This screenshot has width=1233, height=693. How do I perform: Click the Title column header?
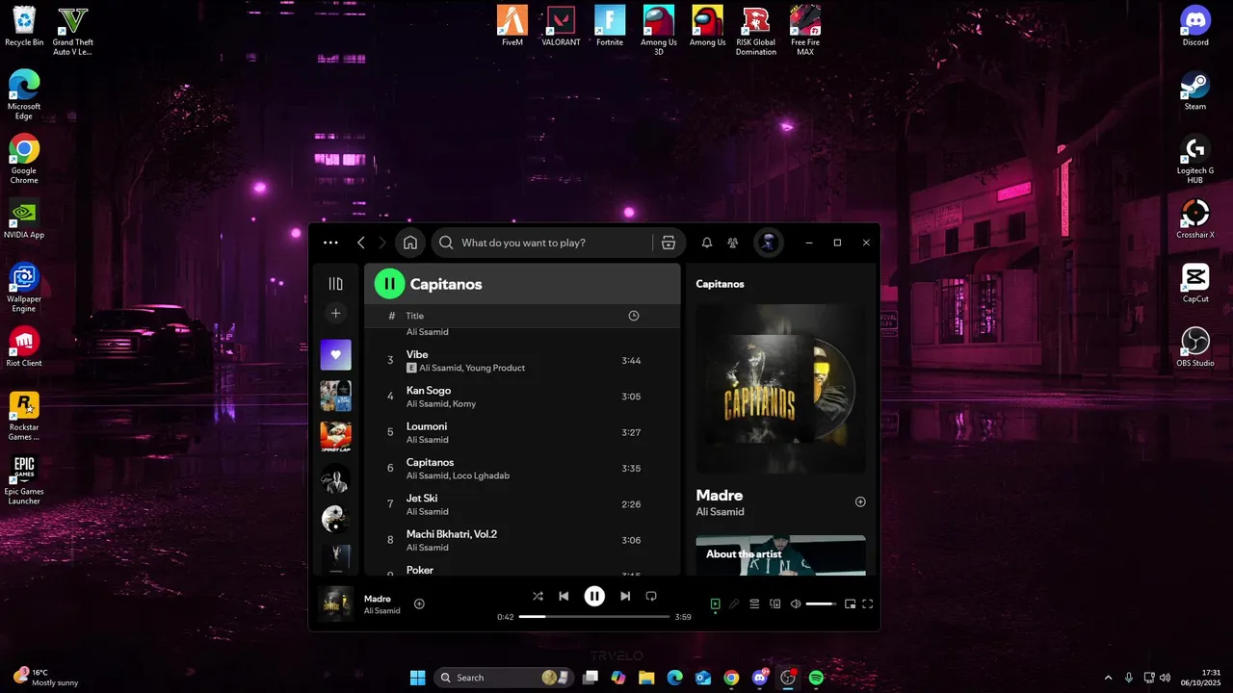coord(414,316)
